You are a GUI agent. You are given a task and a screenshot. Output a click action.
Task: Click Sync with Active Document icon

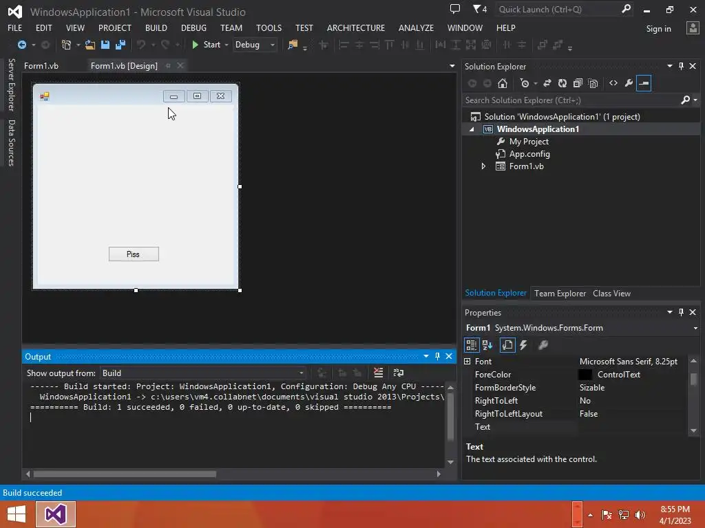[x=547, y=83]
